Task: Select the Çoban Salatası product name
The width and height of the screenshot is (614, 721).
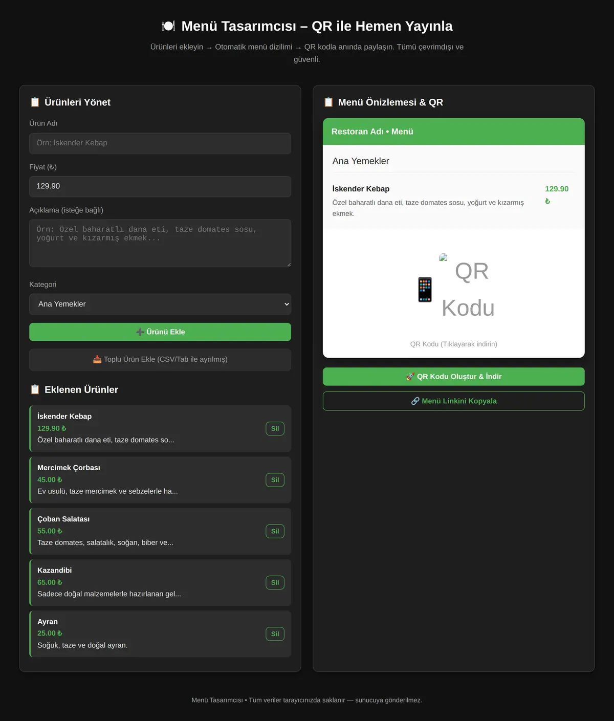Action: tap(63, 519)
